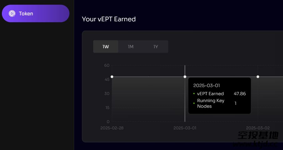The height and width of the screenshot is (150, 283).
Task: Switch chart range to 1W
Action: tap(106, 47)
